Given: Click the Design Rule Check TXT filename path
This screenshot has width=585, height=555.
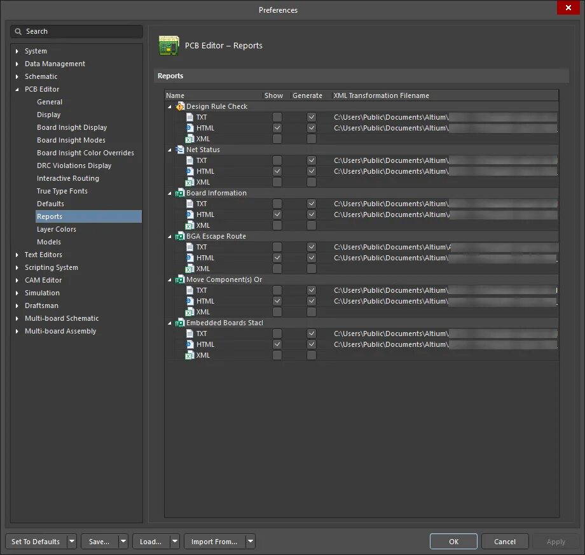Looking at the screenshot, I should pyautogui.click(x=446, y=117).
